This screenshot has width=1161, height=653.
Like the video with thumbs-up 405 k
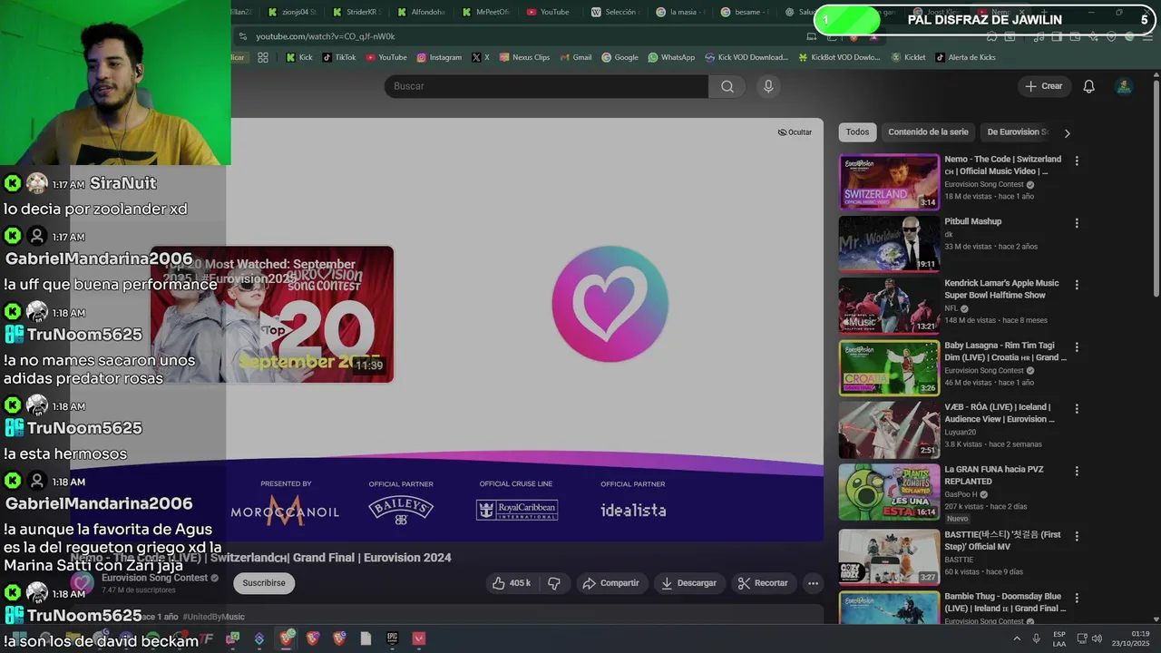click(512, 583)
